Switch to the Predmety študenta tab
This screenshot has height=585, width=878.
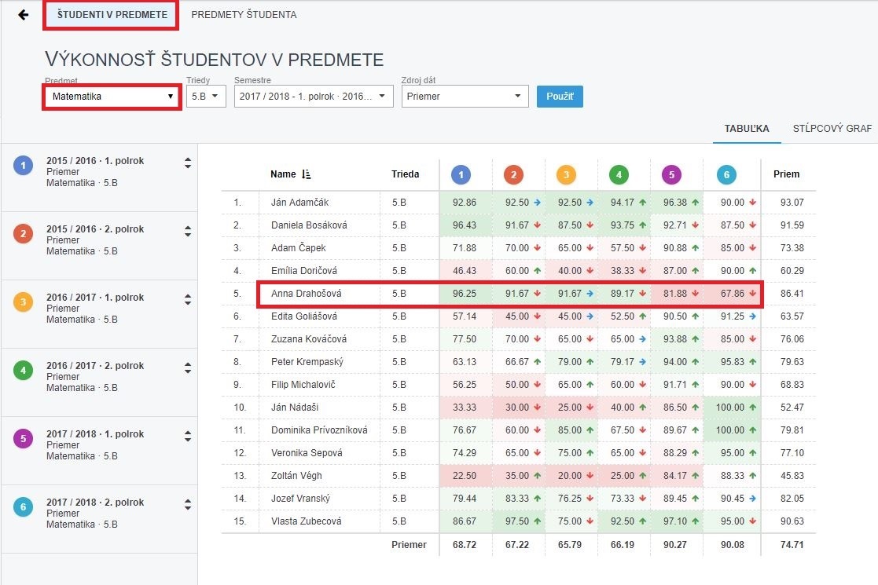(x=244, y=15)
